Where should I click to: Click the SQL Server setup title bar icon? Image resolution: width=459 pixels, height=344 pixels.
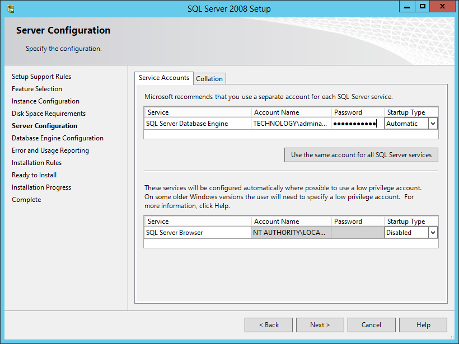click(x=10, y=9)
